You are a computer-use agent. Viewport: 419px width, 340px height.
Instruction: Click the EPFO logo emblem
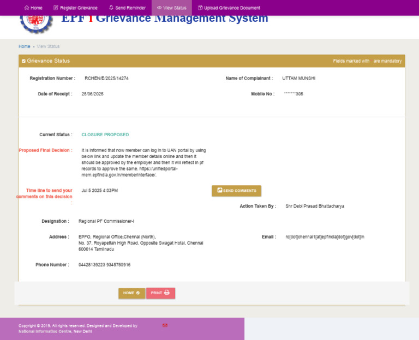click(36, 24)
